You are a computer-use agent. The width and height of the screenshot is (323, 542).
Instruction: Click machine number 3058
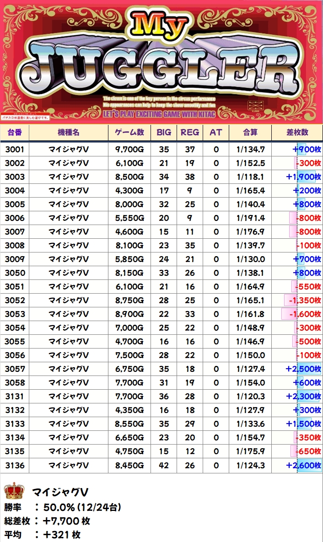pos(15,383)
